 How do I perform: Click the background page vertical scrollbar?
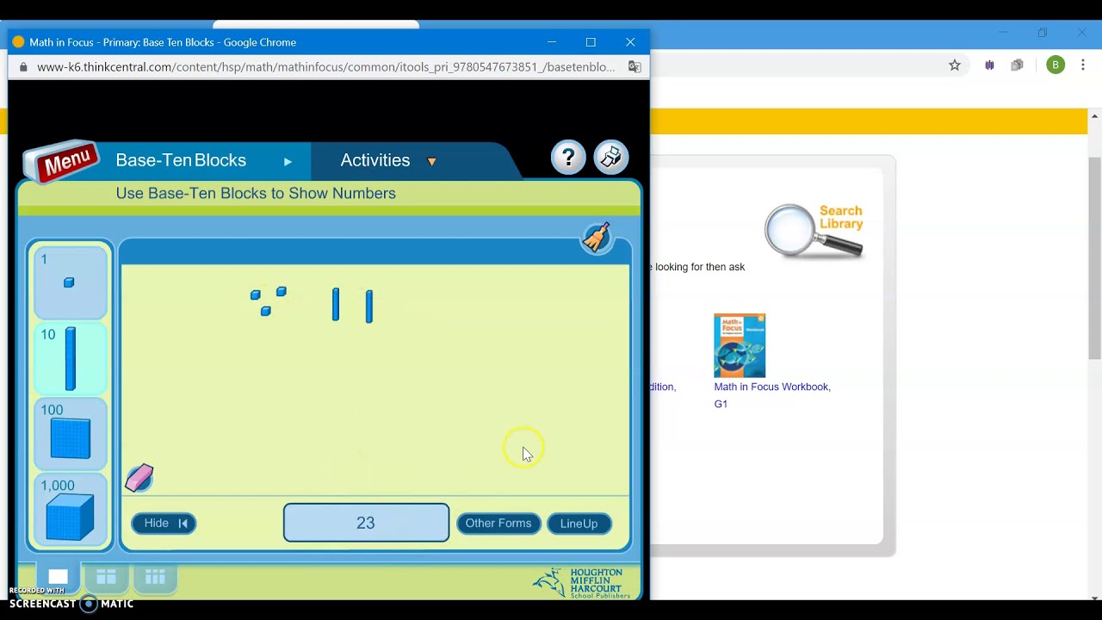click(1095, 258)
